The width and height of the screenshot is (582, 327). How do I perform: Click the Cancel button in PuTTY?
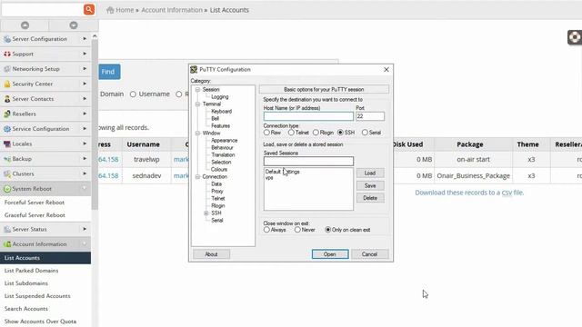[370, 254]
